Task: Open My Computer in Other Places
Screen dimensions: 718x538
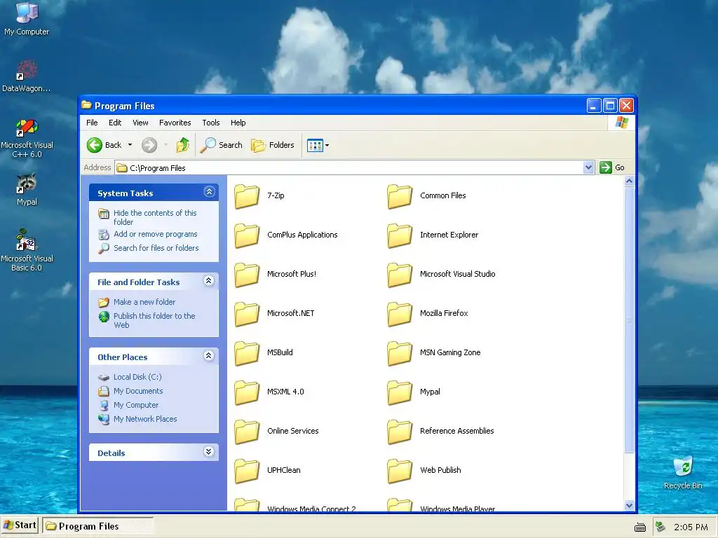Action: (136, 405)
